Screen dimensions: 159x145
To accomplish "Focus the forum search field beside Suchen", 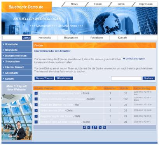I will 126,78.
